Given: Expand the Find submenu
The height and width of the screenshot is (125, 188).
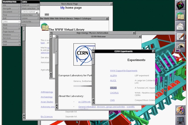Looking at the screenshot, I should (11, 15).
